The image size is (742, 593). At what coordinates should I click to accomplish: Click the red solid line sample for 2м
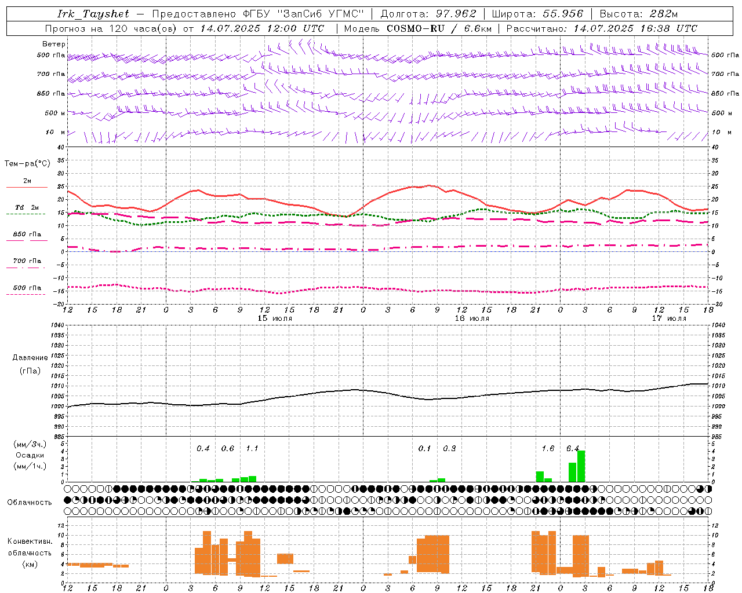(27, 187)
